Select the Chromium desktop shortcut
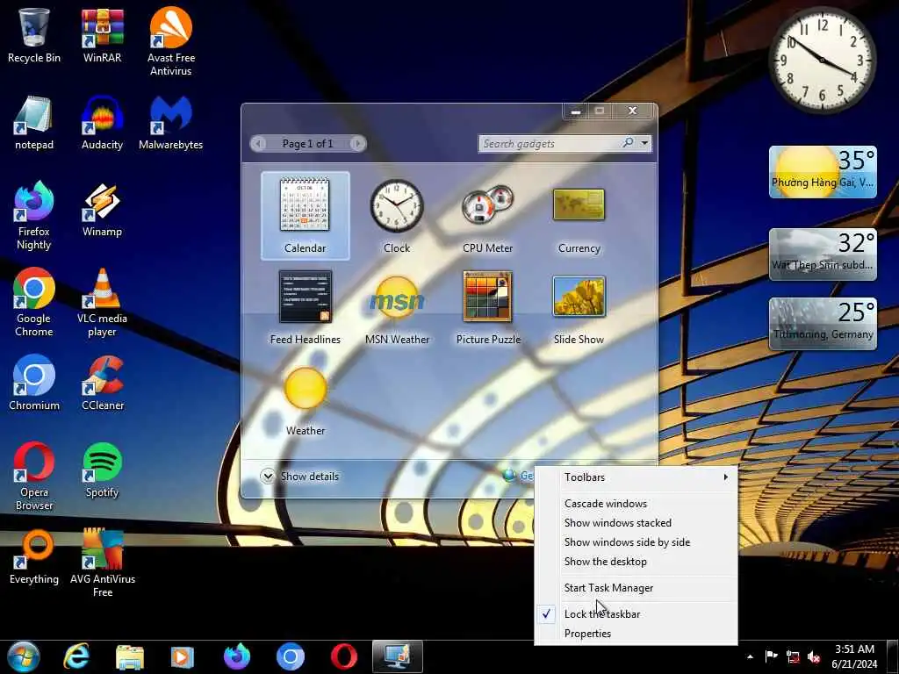 point(34,383)
